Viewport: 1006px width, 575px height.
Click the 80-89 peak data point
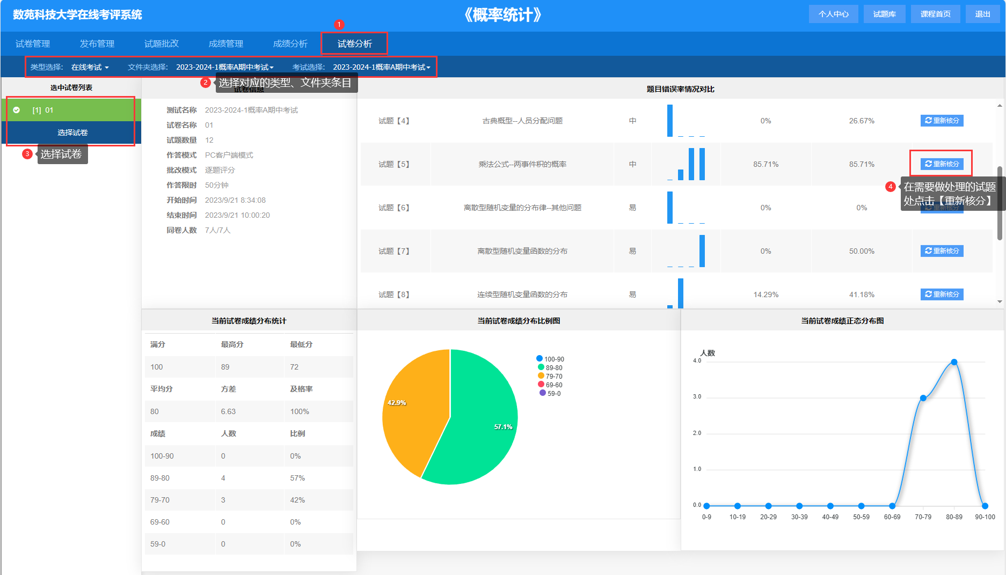pyautogui.click(x=954, y=362)
